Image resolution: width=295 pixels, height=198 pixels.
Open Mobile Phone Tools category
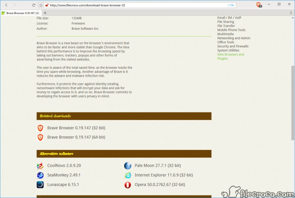coord(231,30)
